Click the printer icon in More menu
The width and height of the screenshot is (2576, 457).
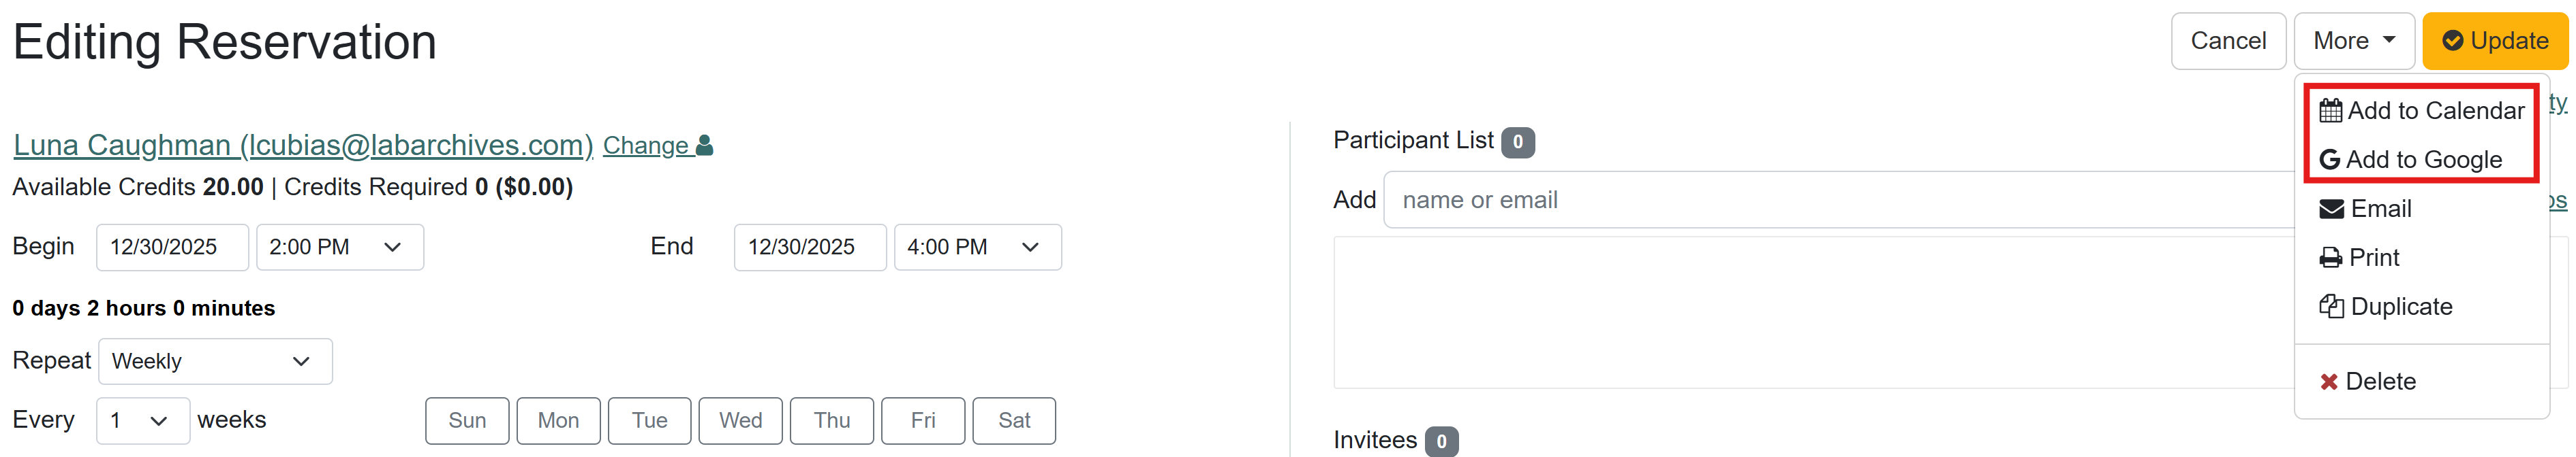point(2330,258)
